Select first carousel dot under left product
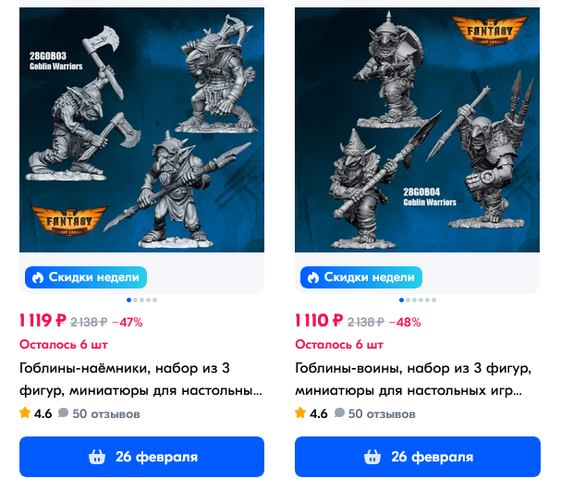 pyautogui.click(x=128, y=300)
